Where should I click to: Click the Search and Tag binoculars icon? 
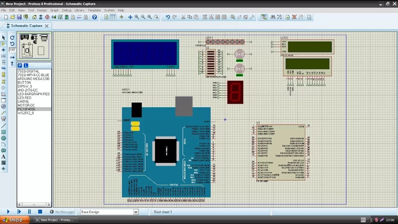pyautogui.click(x=273, y=17)
